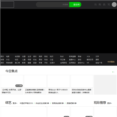Screen dimensions: 117x117
Task: Click the site logo box
Action: coord(7,5)
